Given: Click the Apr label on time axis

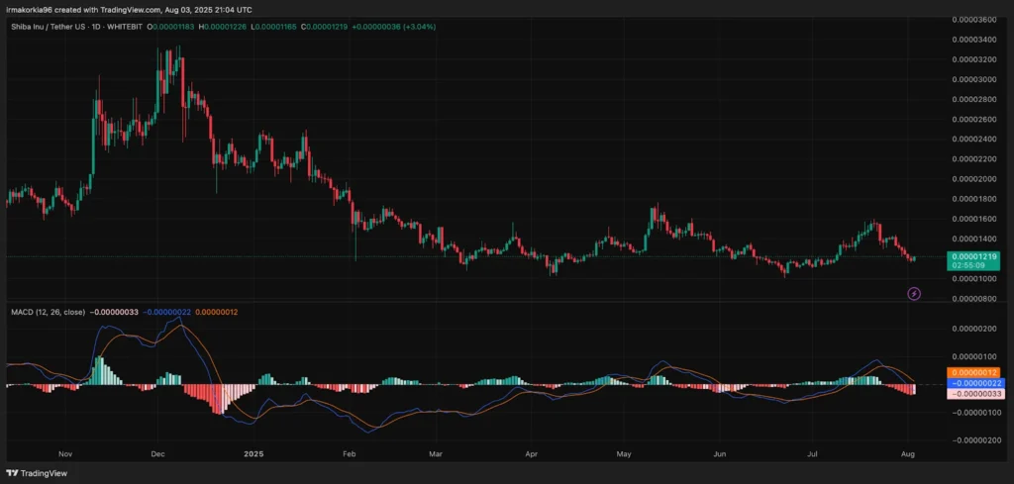Looking at the screenshot, I should click(x=532, y=454).
